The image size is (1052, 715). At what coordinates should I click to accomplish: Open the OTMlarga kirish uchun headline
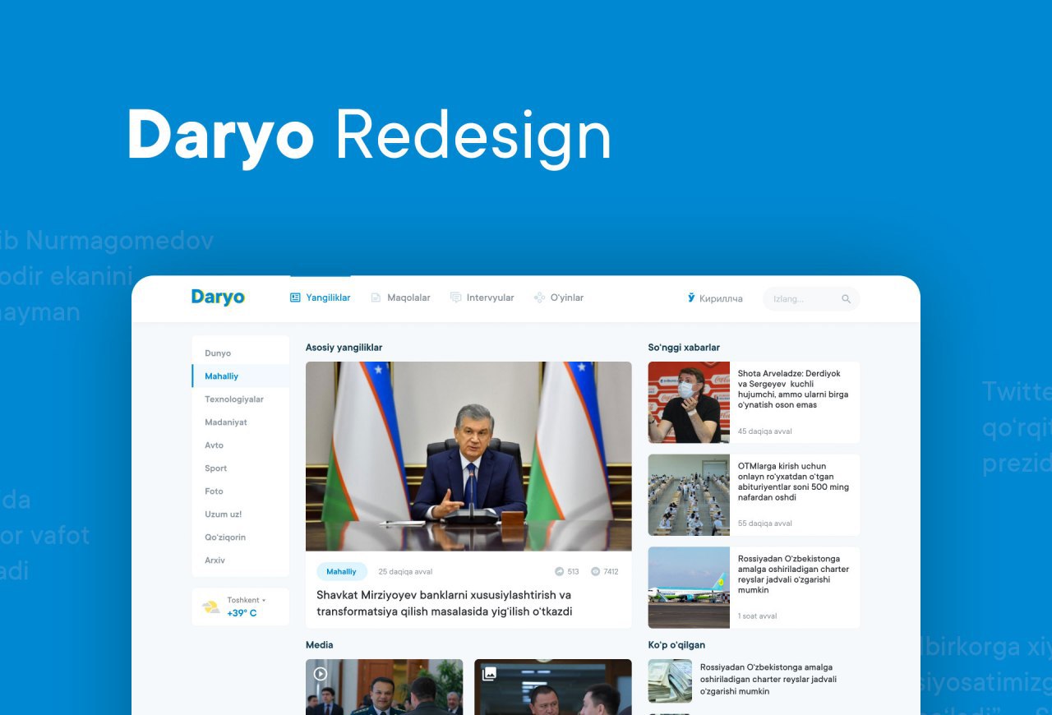point(793,482)
